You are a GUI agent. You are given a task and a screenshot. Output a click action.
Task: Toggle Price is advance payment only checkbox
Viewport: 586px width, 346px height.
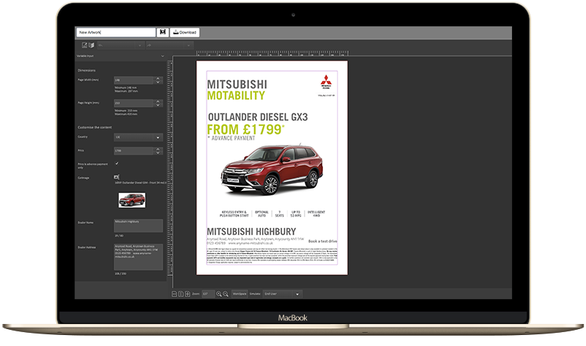[x=116, y=163]
